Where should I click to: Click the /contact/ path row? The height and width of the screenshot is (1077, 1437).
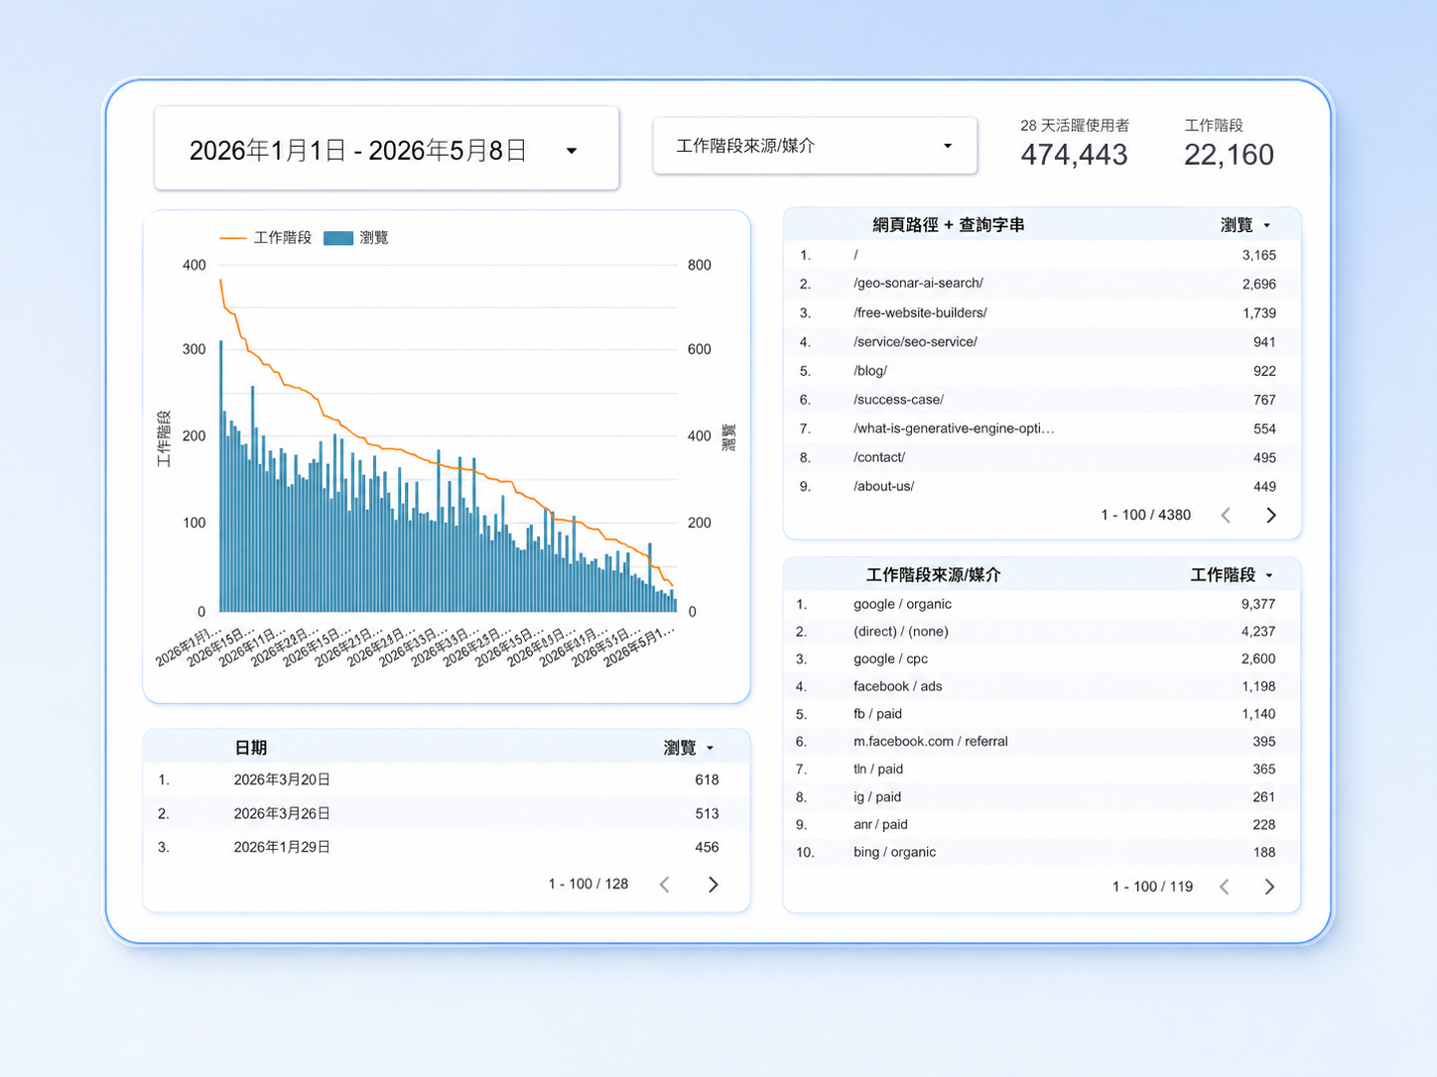[x=1042, y=457]
